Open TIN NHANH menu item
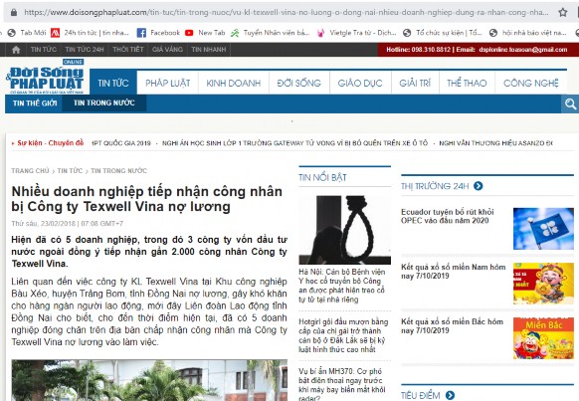This screenshot has width=579, height=401. click(208, 50)
